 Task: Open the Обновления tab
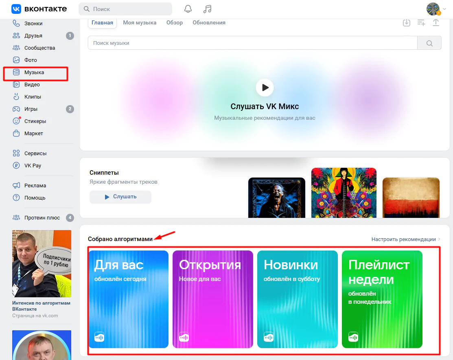click(x=209, y=22)
